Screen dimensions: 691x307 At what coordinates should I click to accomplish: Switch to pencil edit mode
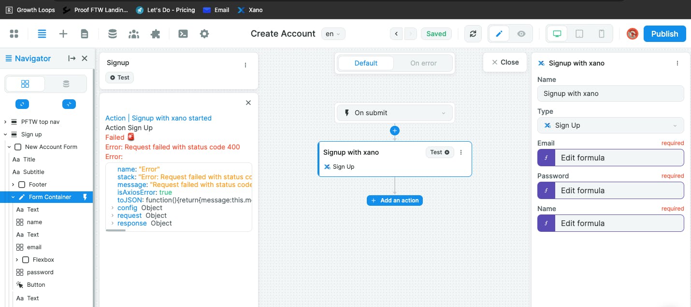click(499, 34)
